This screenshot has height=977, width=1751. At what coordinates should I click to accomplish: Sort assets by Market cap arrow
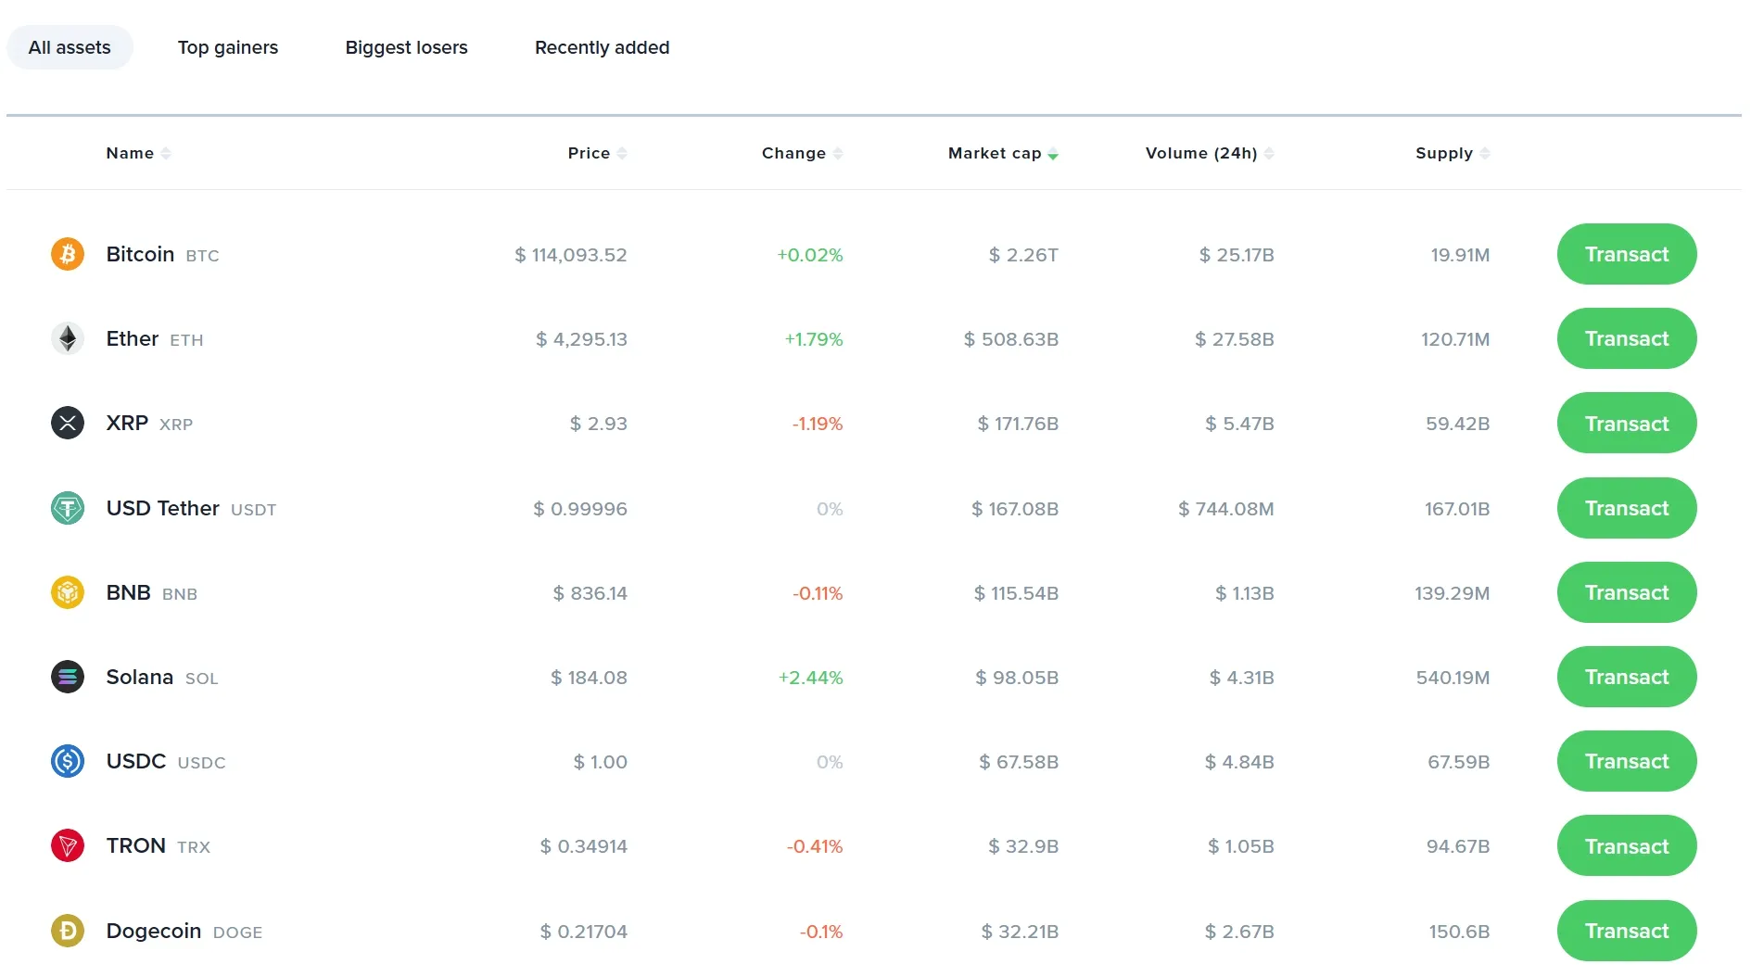pyautogui.click(x=1053, y=155)
